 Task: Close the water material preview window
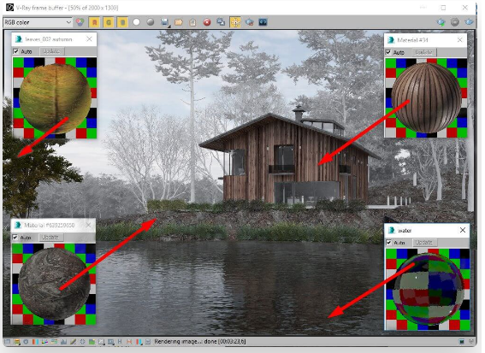click(463, 230)
